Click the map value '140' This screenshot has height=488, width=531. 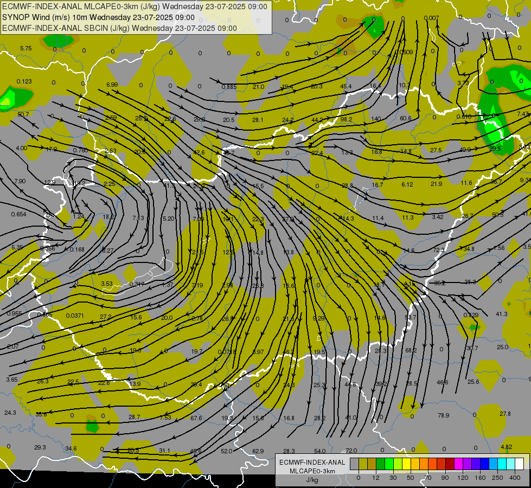(x=376, y=119)
